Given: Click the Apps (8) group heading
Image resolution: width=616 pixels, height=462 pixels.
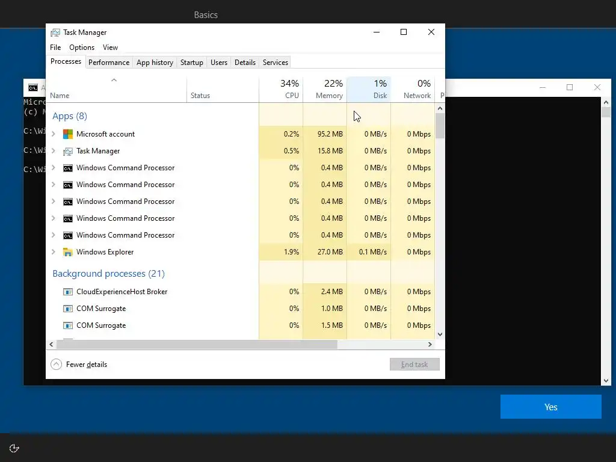Looking at the screenshot, I should pyautogui.click(x=70, y=116).
